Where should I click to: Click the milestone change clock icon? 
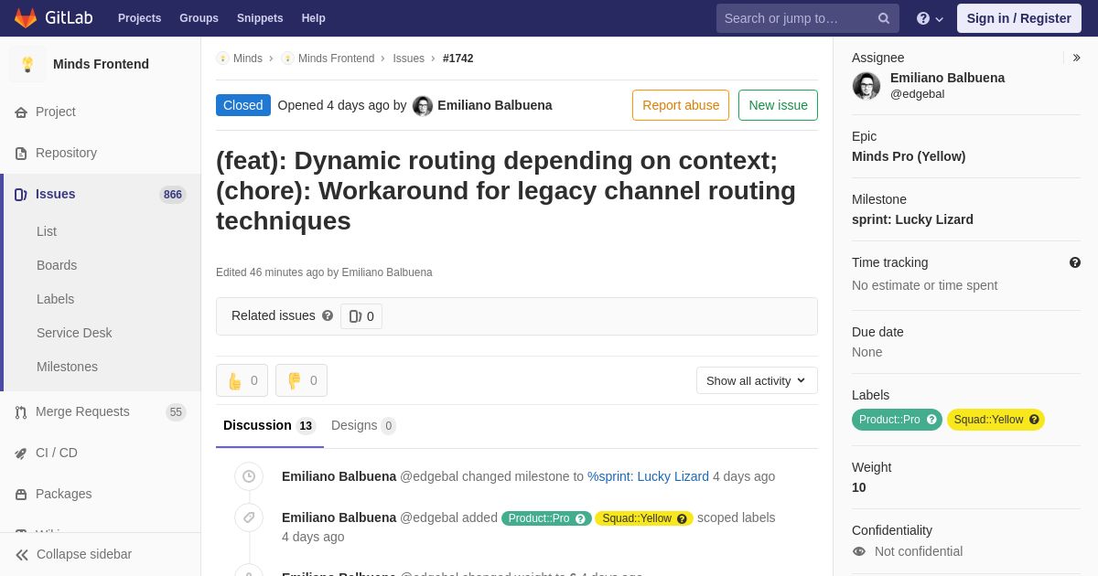point(249,476)
